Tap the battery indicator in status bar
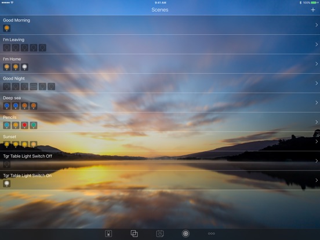 (x=314, y=3)
